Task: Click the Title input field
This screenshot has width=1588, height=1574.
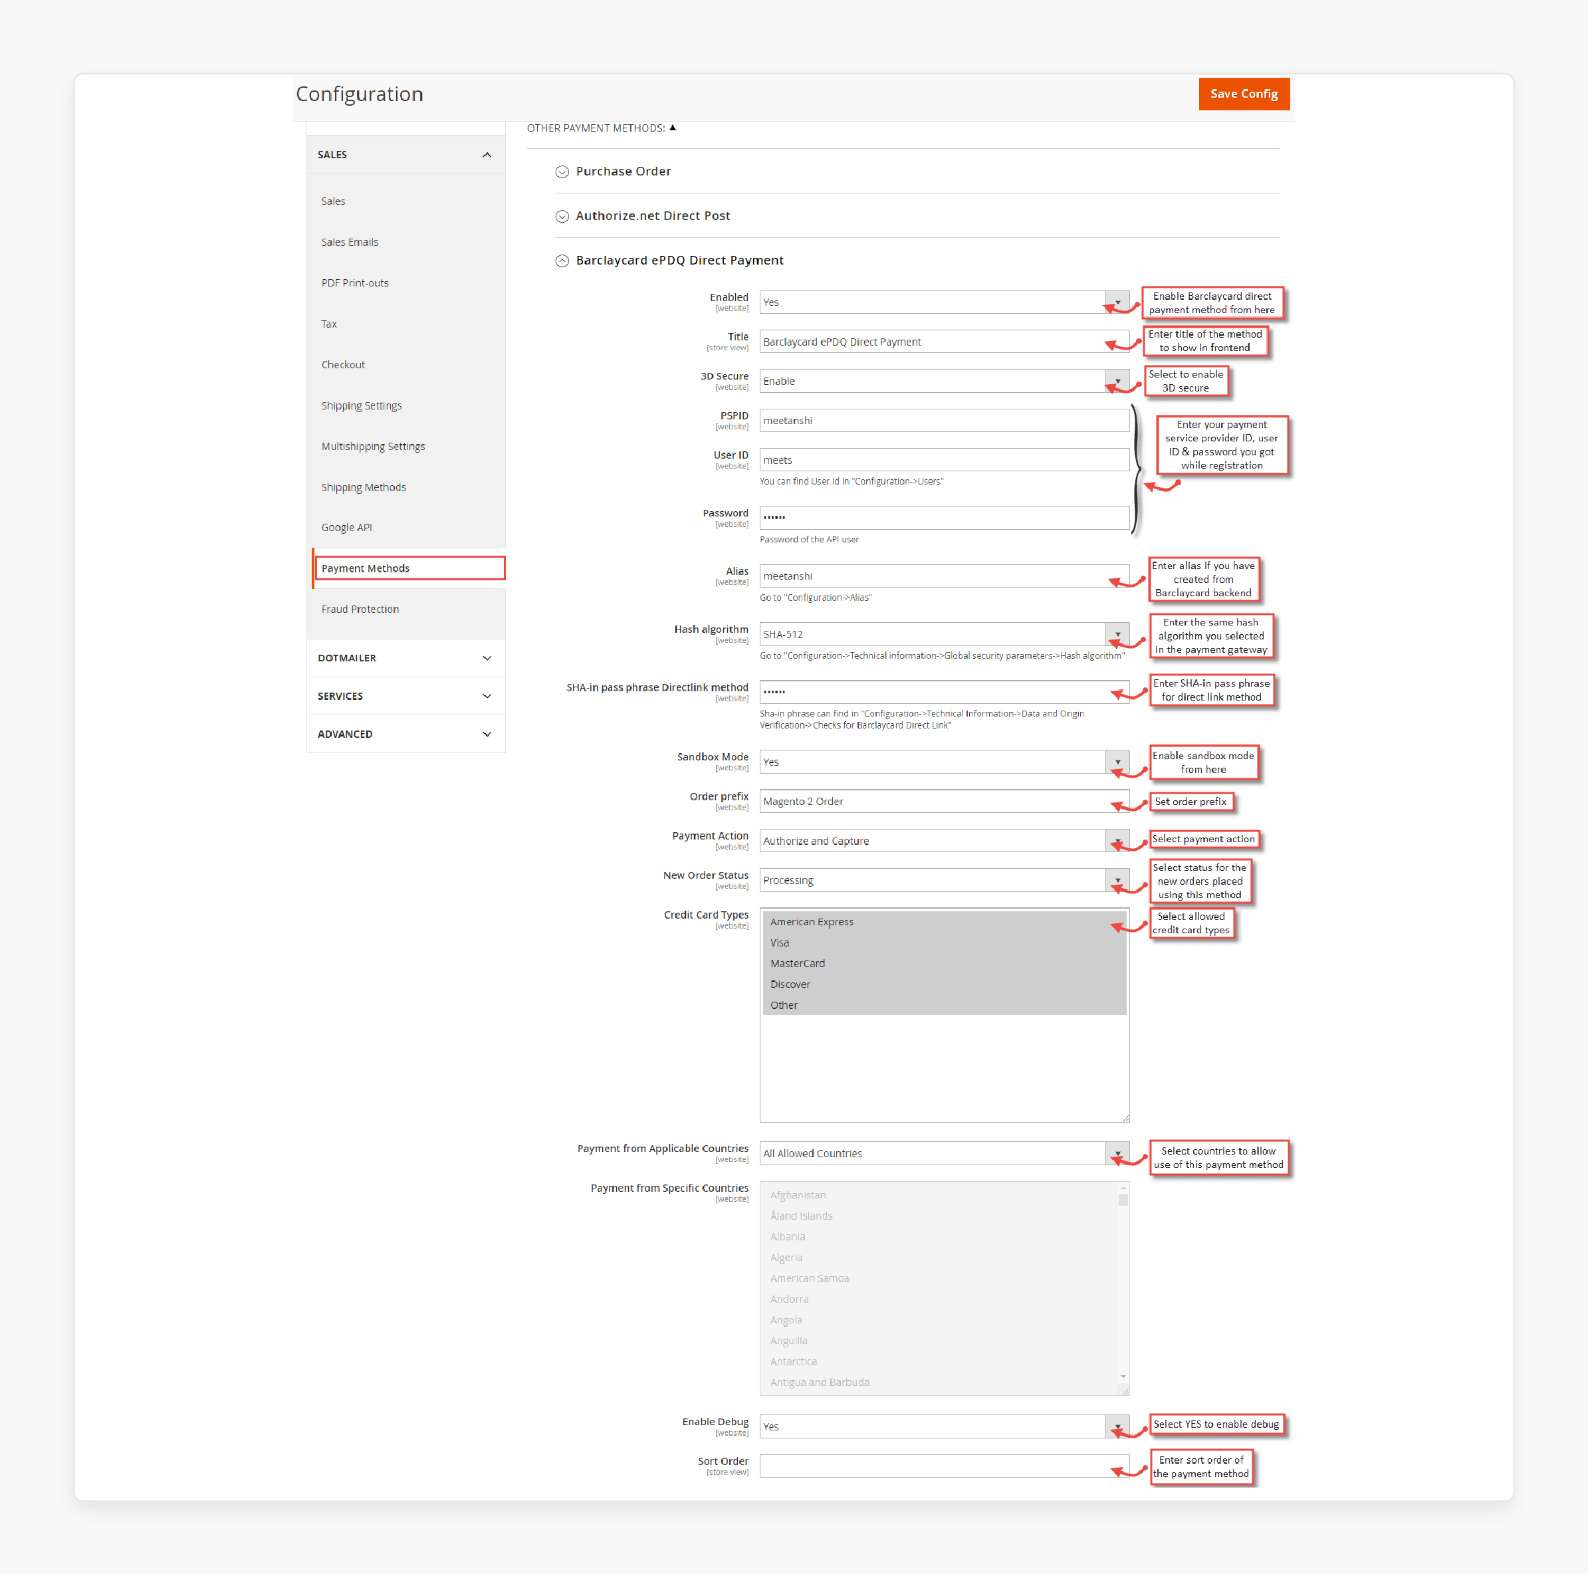Action: tap(944, 341)
